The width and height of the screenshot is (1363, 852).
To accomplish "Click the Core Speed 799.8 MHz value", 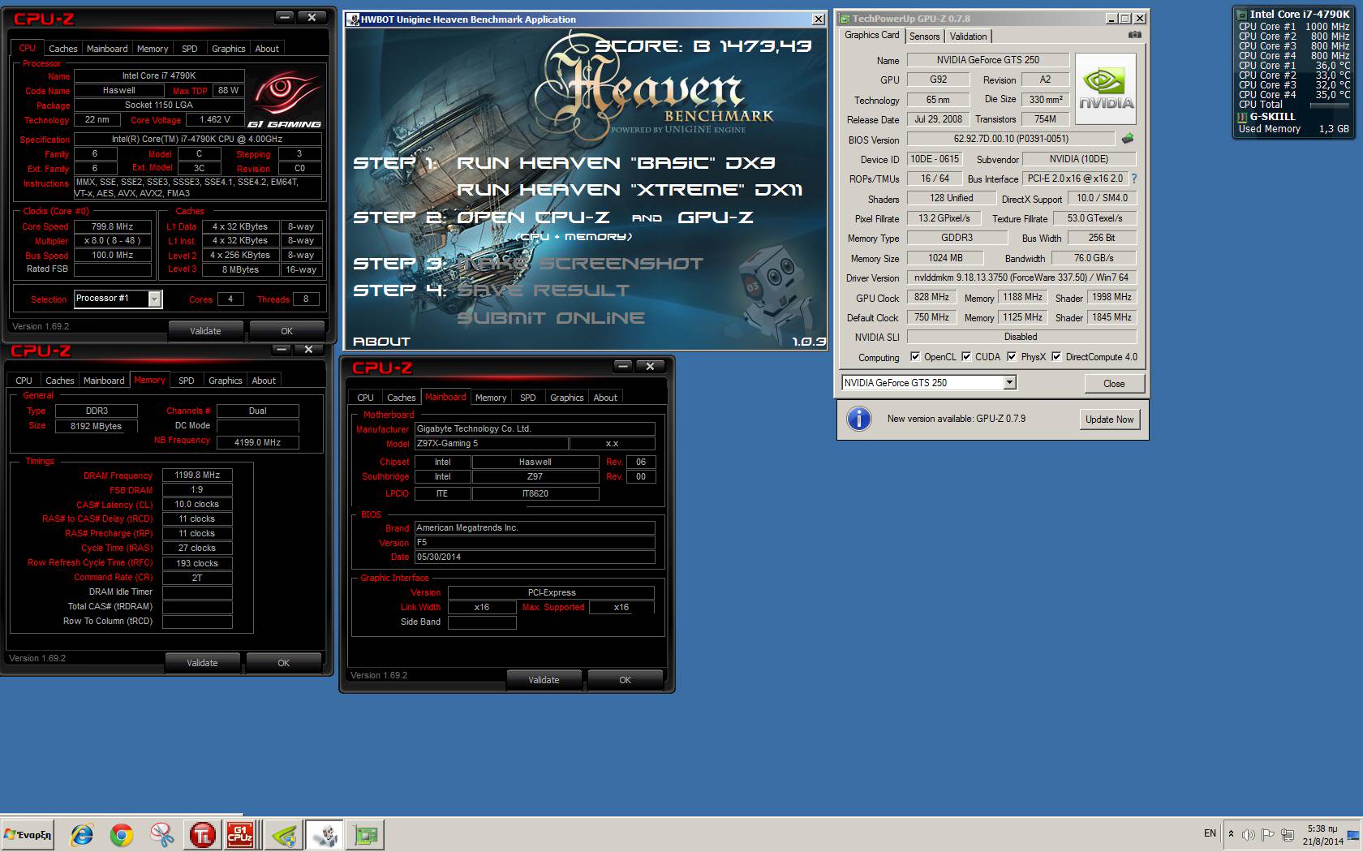I will 112,226.
